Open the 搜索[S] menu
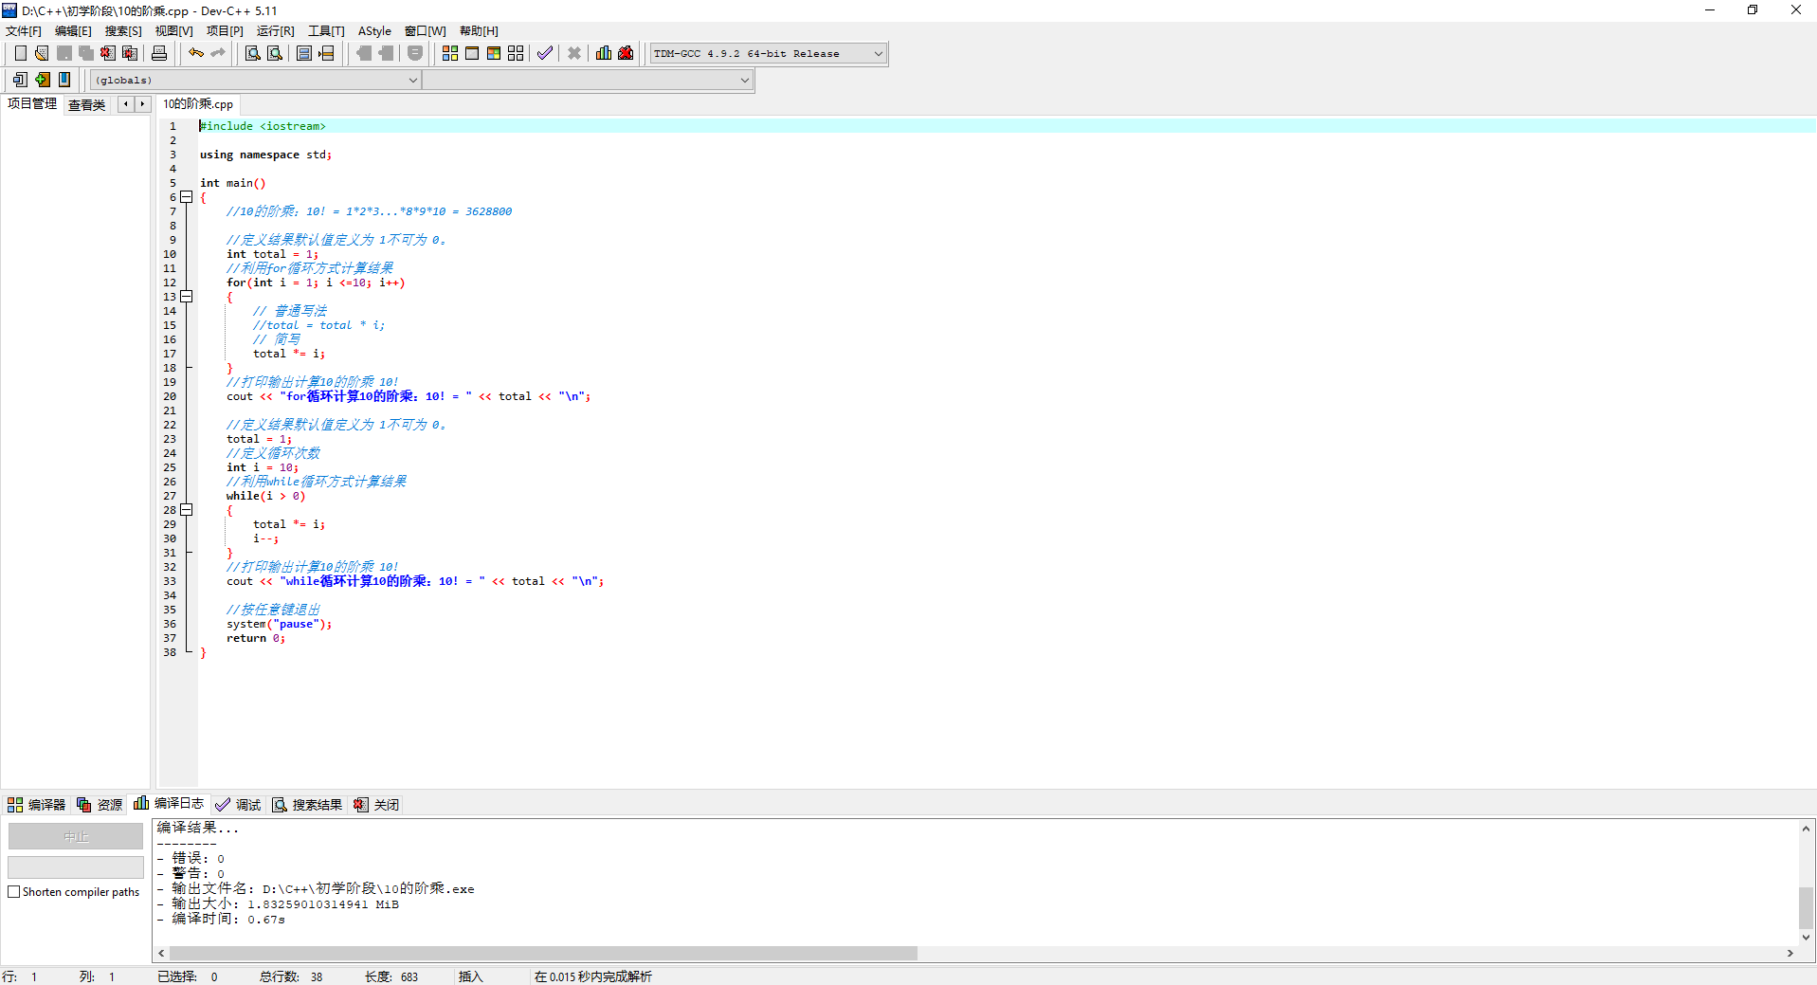The height and width of the screenshot is (985, 1817). pyautogui.click(x=123, y=31)
